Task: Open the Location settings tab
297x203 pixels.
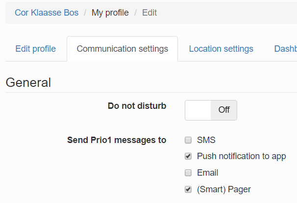Action: tap(221, 49)
